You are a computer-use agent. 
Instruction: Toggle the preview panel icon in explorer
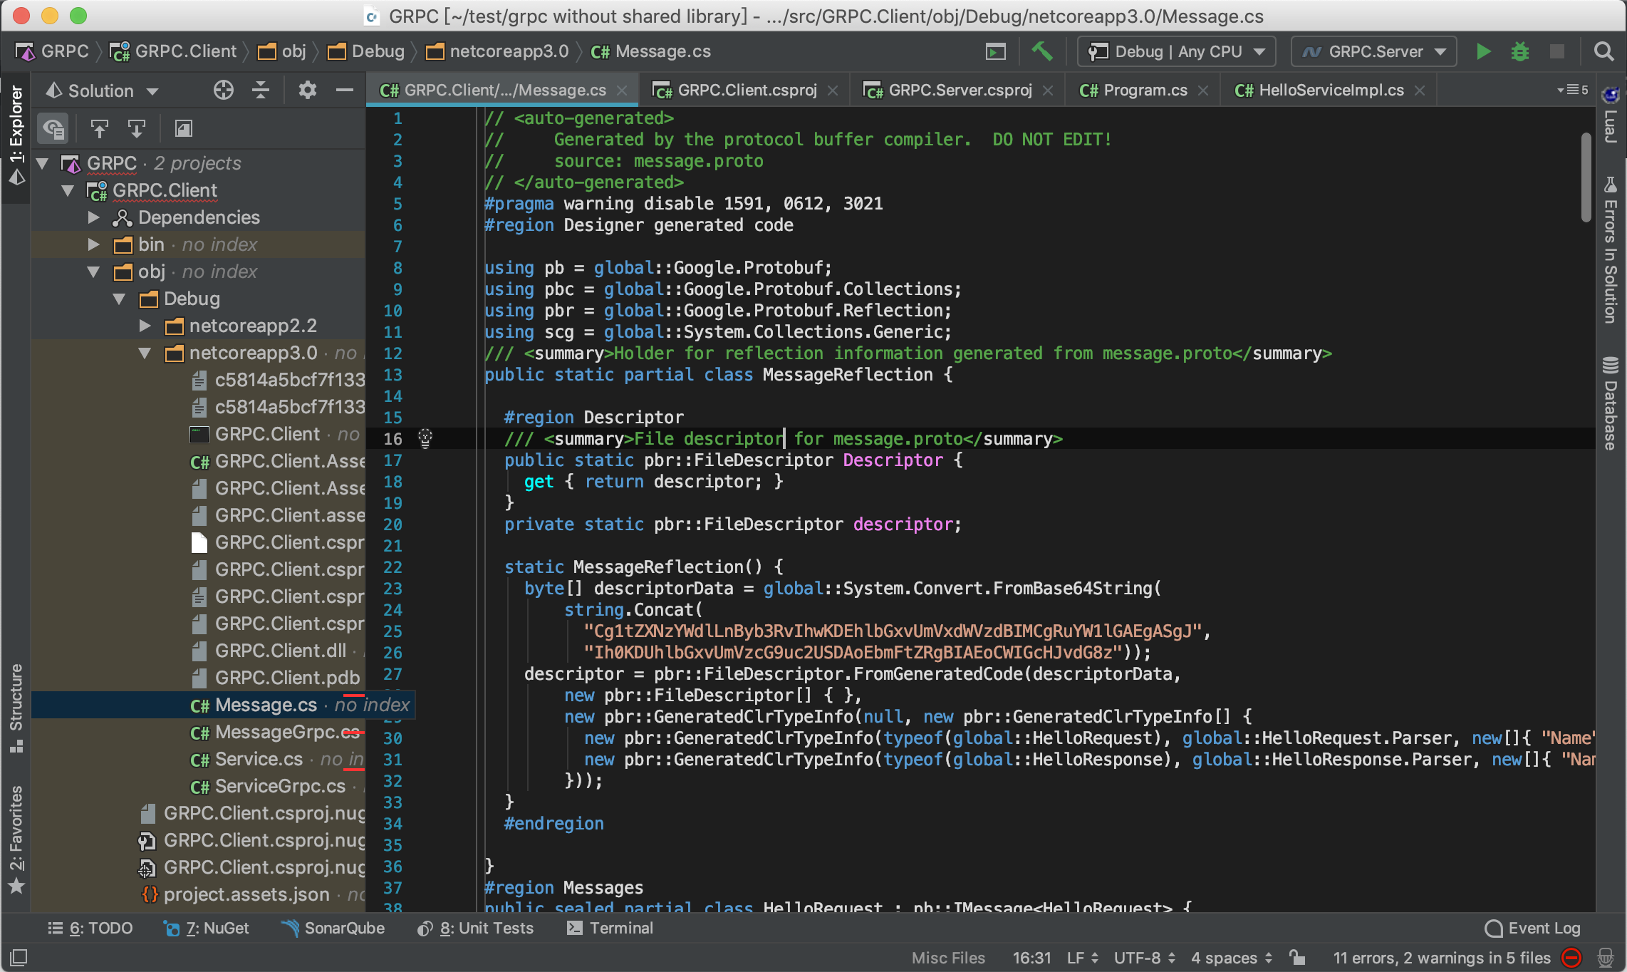coord(184,128)
